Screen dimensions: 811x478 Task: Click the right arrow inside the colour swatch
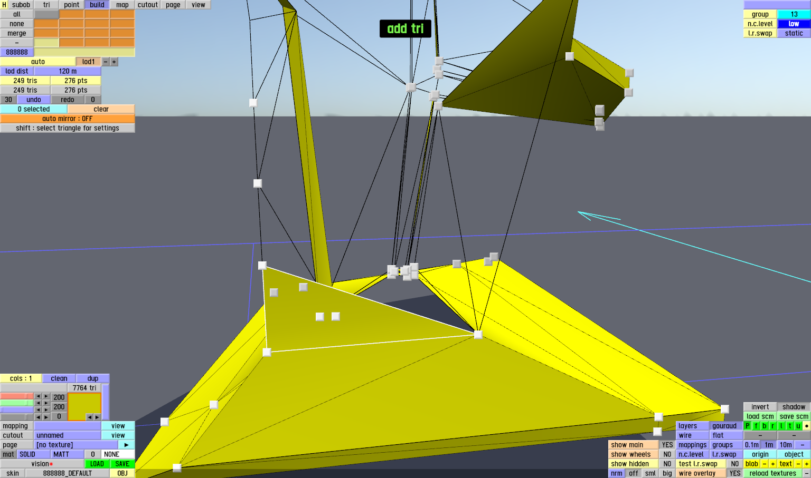[97, 417]
